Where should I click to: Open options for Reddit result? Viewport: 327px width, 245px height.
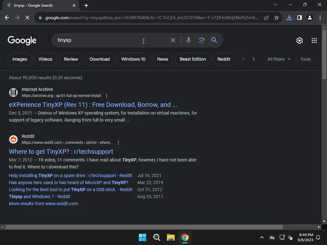click(x=118, y=143)
